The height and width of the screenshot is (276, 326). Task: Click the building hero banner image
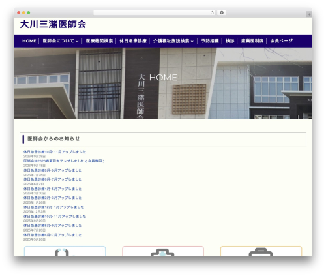(x=163, y=84)
